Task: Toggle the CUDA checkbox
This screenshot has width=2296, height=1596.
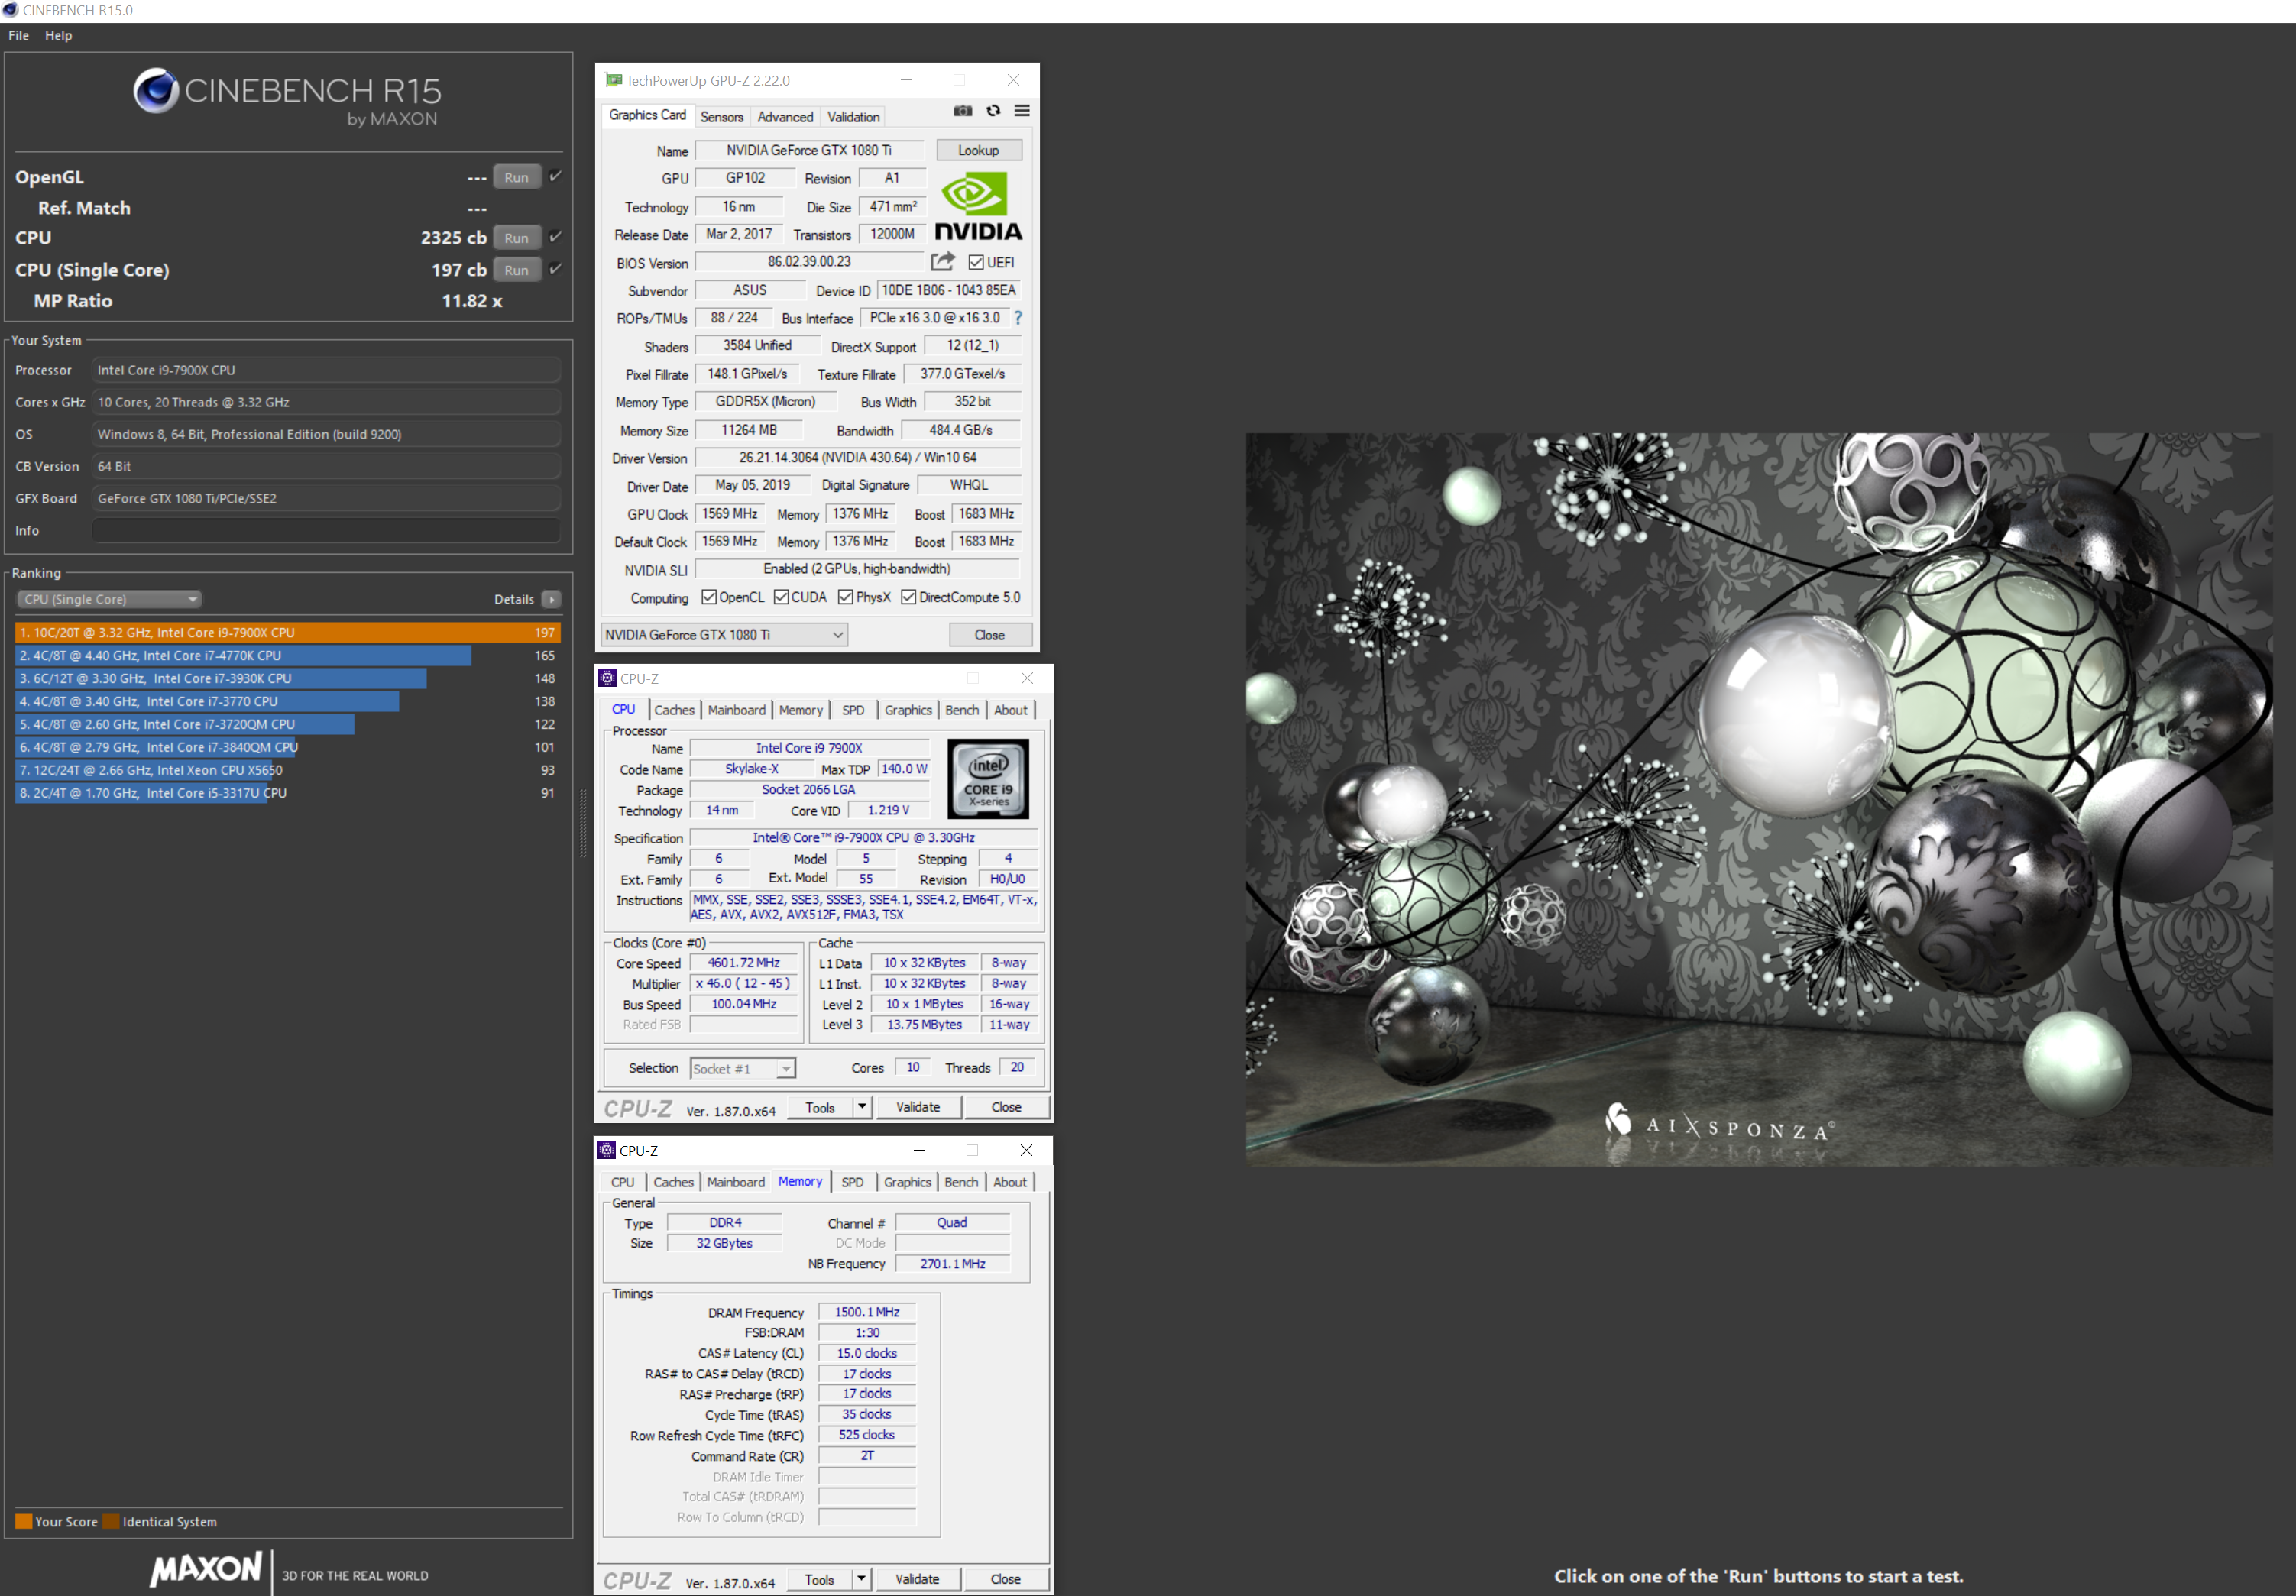Action: pos(781,597)
